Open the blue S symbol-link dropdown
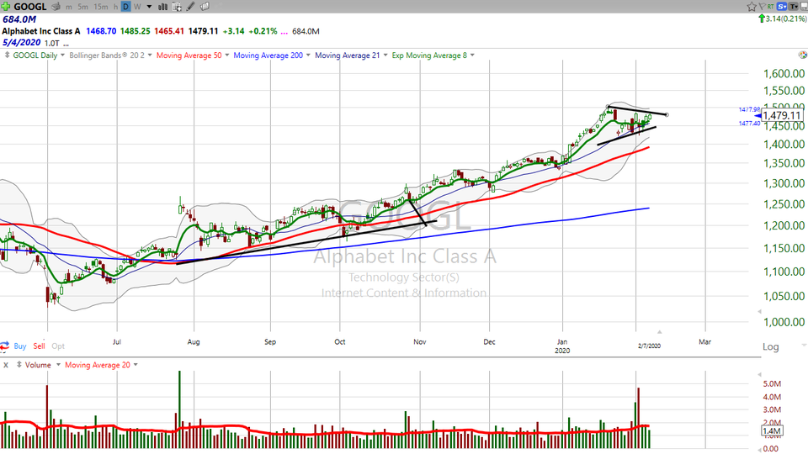The height and width of the screenshot is (454, 808). pos(782,7)
